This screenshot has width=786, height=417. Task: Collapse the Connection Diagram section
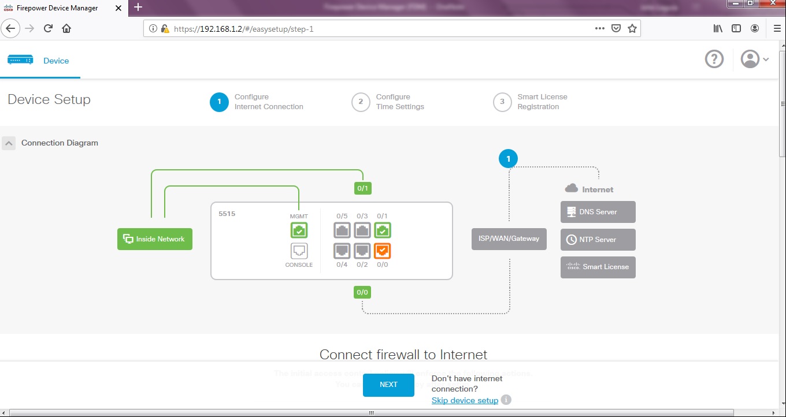click(x=9, y=143)
